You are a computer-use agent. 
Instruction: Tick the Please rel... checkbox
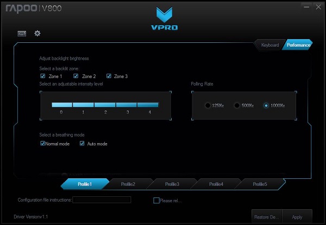tap(156, 200)
